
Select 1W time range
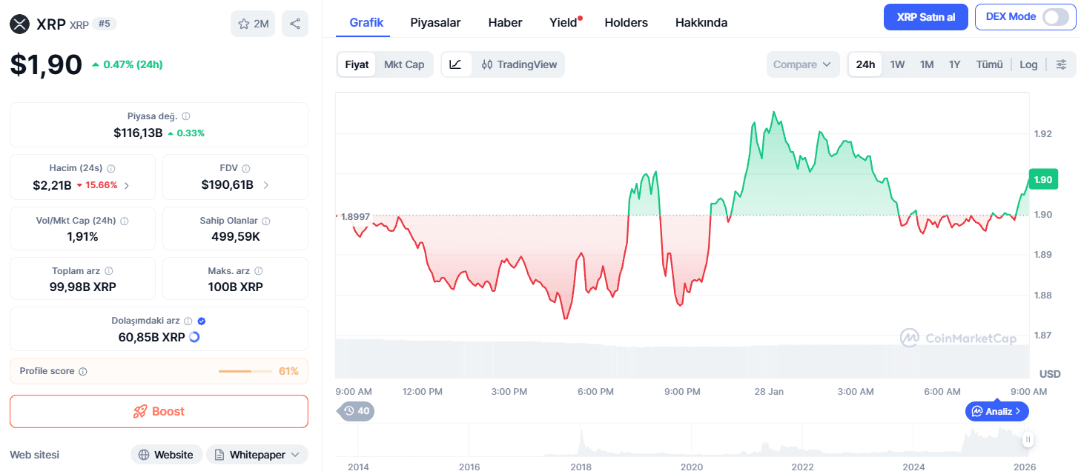pyautogui.click(x=897, y=64)
